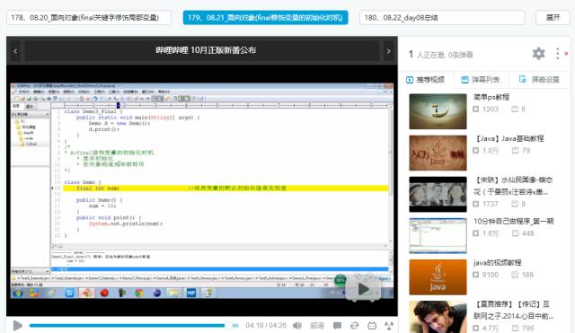This screenshot has width=575, height=333.
Task: Click the 9100 play count
Action: [x=491, y=275]
